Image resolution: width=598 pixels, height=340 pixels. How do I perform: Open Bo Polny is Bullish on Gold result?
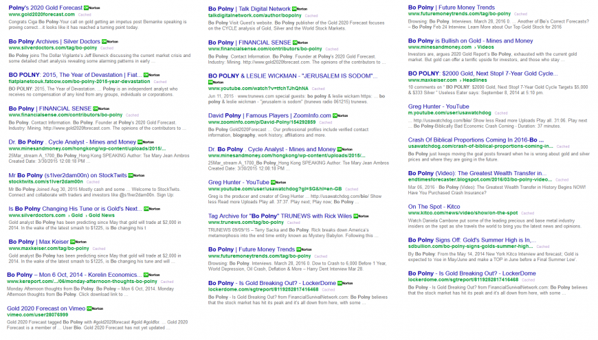click(x=470, y=41)
